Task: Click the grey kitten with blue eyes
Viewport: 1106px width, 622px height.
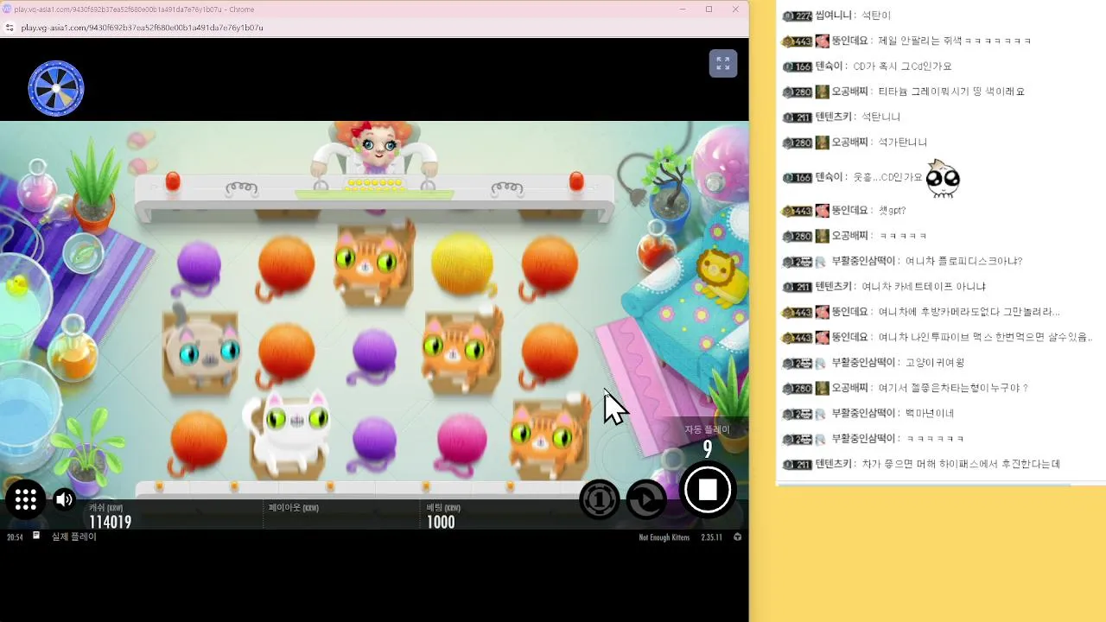Action: click(x=200, y=350)
